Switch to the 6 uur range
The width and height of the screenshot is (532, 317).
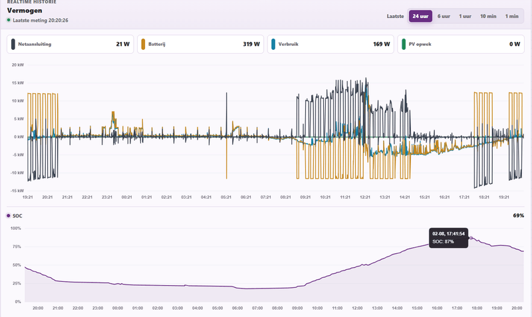coord(444,16)
